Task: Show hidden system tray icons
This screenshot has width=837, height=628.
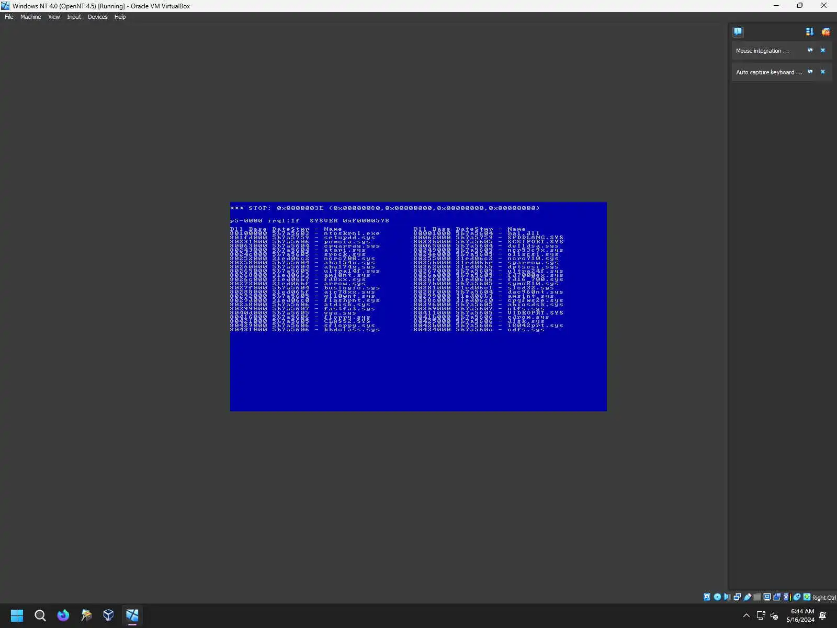Action: [x=746, y=615]
